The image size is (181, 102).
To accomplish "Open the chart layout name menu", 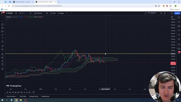I will (152, 13).
